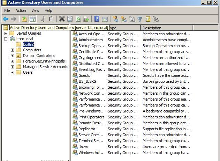
Task: Open the Help menu
Action: pos(48,10)
